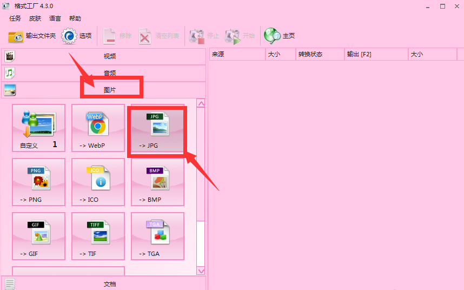Open the 帮助 help menu
464x290 pixels.
point(75,18)
